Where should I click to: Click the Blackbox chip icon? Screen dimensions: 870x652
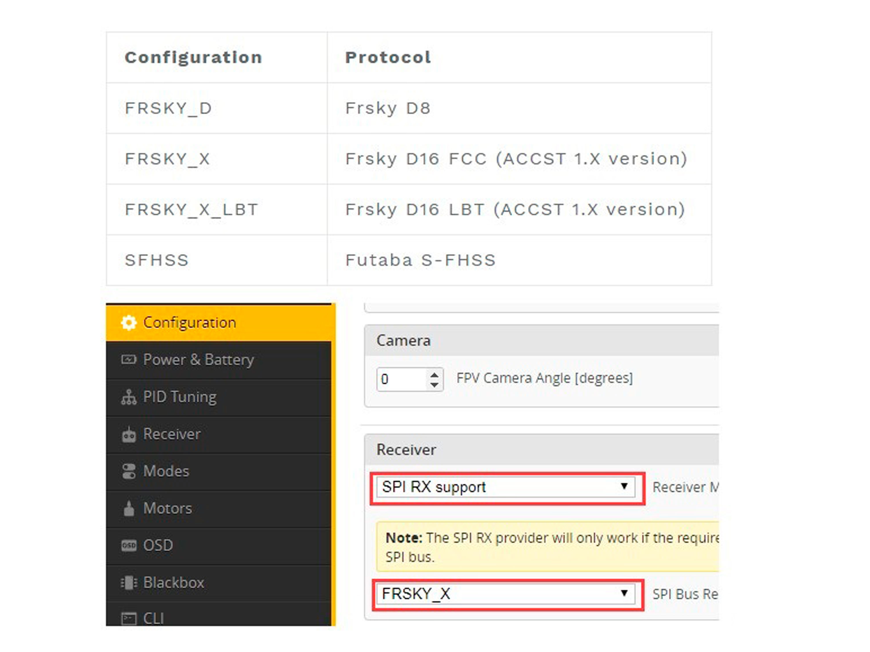pyautogui.click(x=128, y=582)
